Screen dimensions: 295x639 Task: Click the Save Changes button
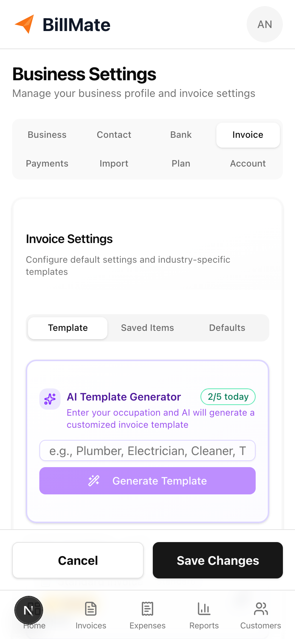[x=217, y=560]
